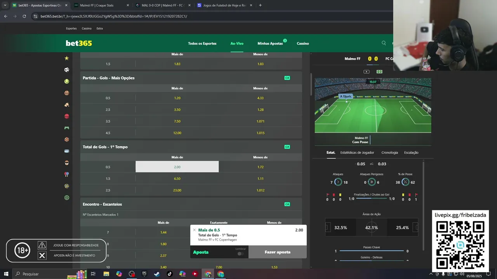The width and height of the screenshot is (497, 279).
Task: Select badminton shuttlecock icon in sidebar
Action: coord(67,105)
